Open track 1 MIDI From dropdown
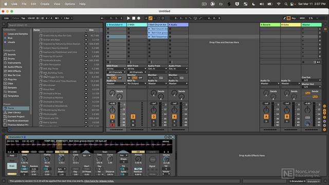The image size is (329, 185). click(116, 68)
